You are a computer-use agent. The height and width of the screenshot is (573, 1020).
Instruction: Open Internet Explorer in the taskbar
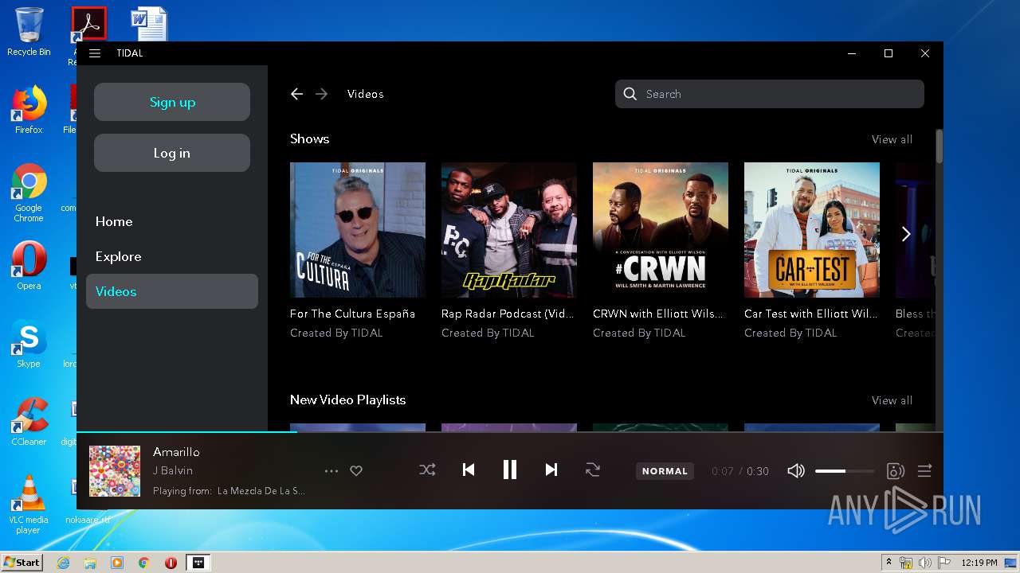click(x=63, y=563)
